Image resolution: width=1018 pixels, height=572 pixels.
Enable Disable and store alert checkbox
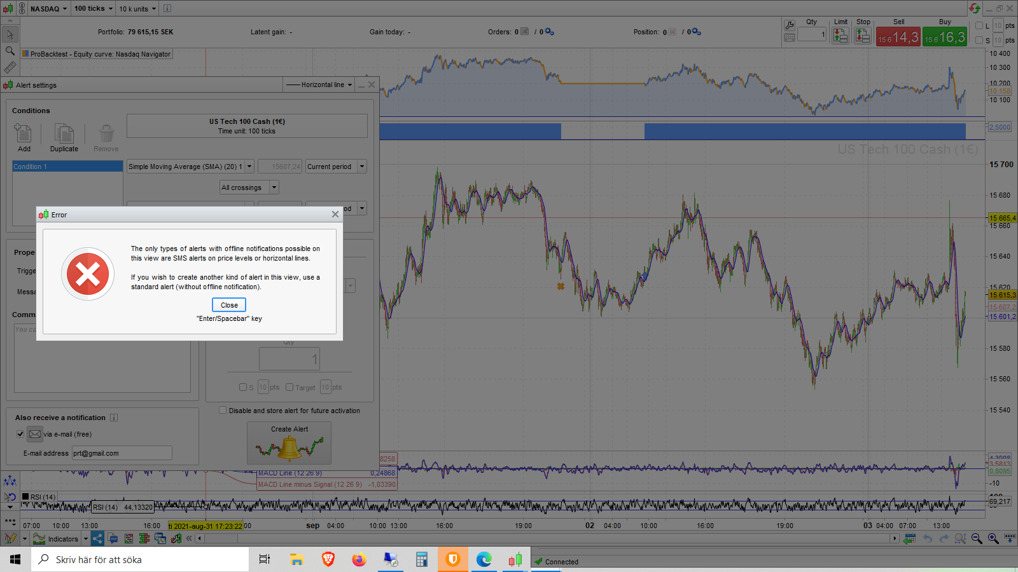click(x=223, y=411)
